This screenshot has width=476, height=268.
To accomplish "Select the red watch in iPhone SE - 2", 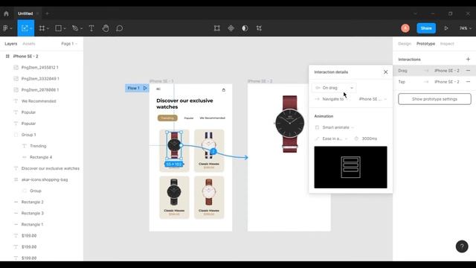I will click(x=289, y=124).
